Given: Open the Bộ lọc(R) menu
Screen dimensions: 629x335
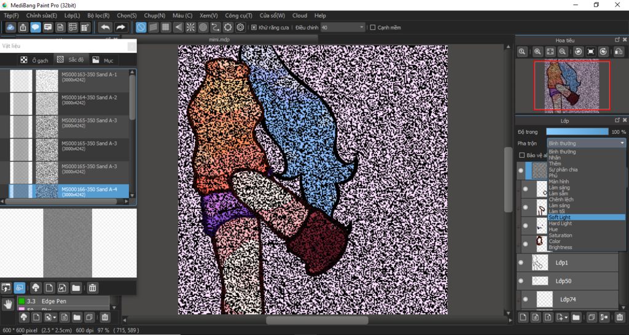Looking at the screenshot, I should click(98, 15).
